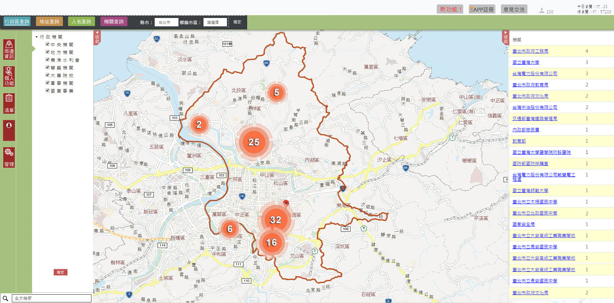Click the 全文檢索 search input field

[51, 299]
